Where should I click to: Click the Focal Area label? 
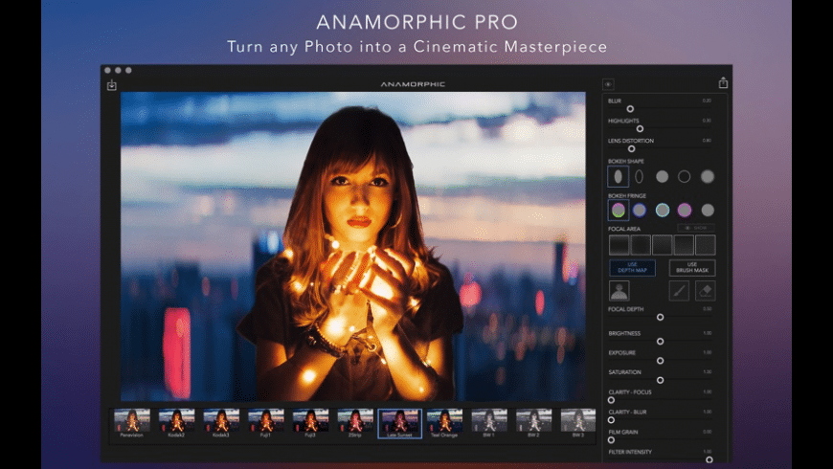tap(624, 229)
